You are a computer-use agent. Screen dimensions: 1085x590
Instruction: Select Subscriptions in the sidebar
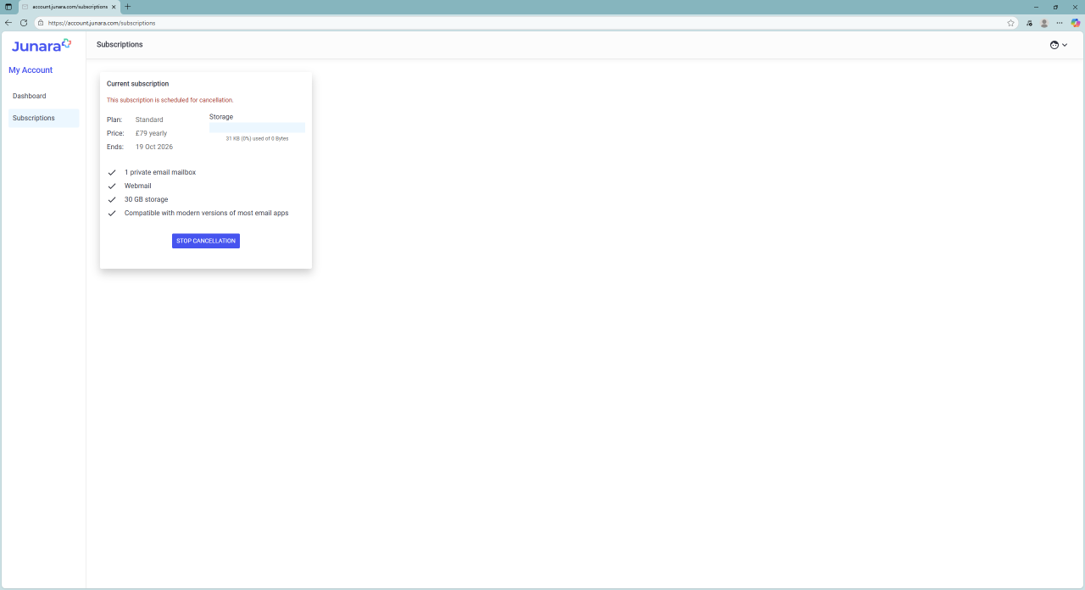(43, 118)
